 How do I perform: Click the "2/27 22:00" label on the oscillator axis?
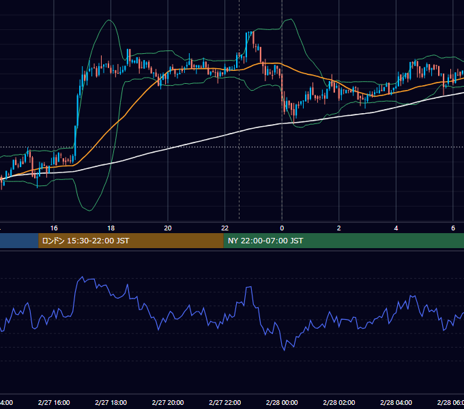pyautogui.click(x=225, y=402)
